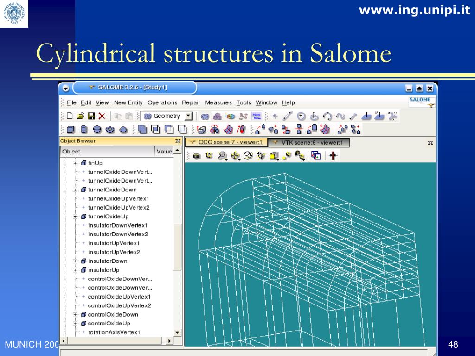Screen dimensions: 475x356
Task: Expand the controlOxideUp tree node
Action: [x=75, y=324]
